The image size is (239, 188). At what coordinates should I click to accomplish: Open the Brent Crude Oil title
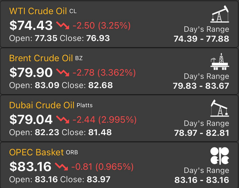pyautogui.click(x=41, y=58)
